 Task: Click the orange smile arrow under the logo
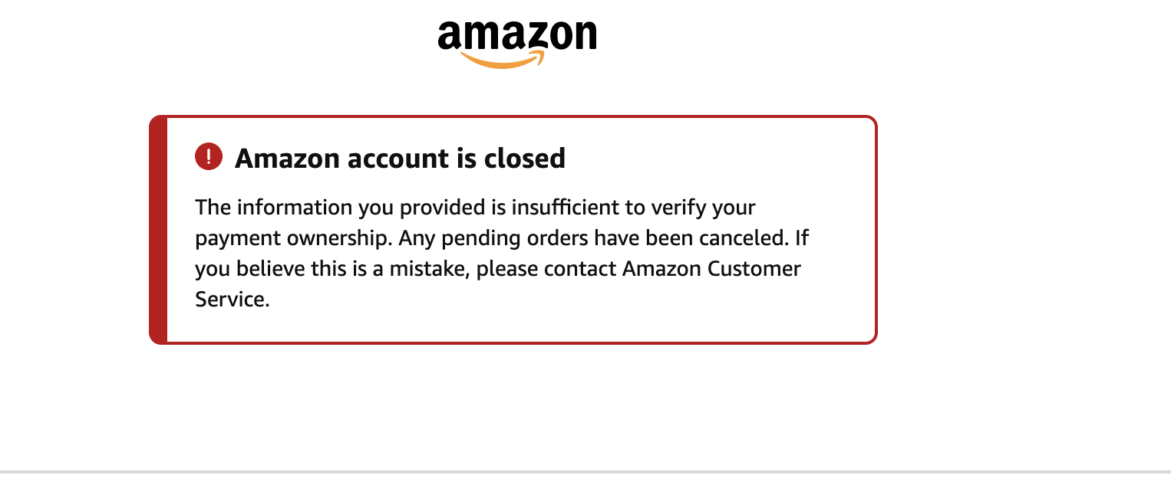pos(503,61)
